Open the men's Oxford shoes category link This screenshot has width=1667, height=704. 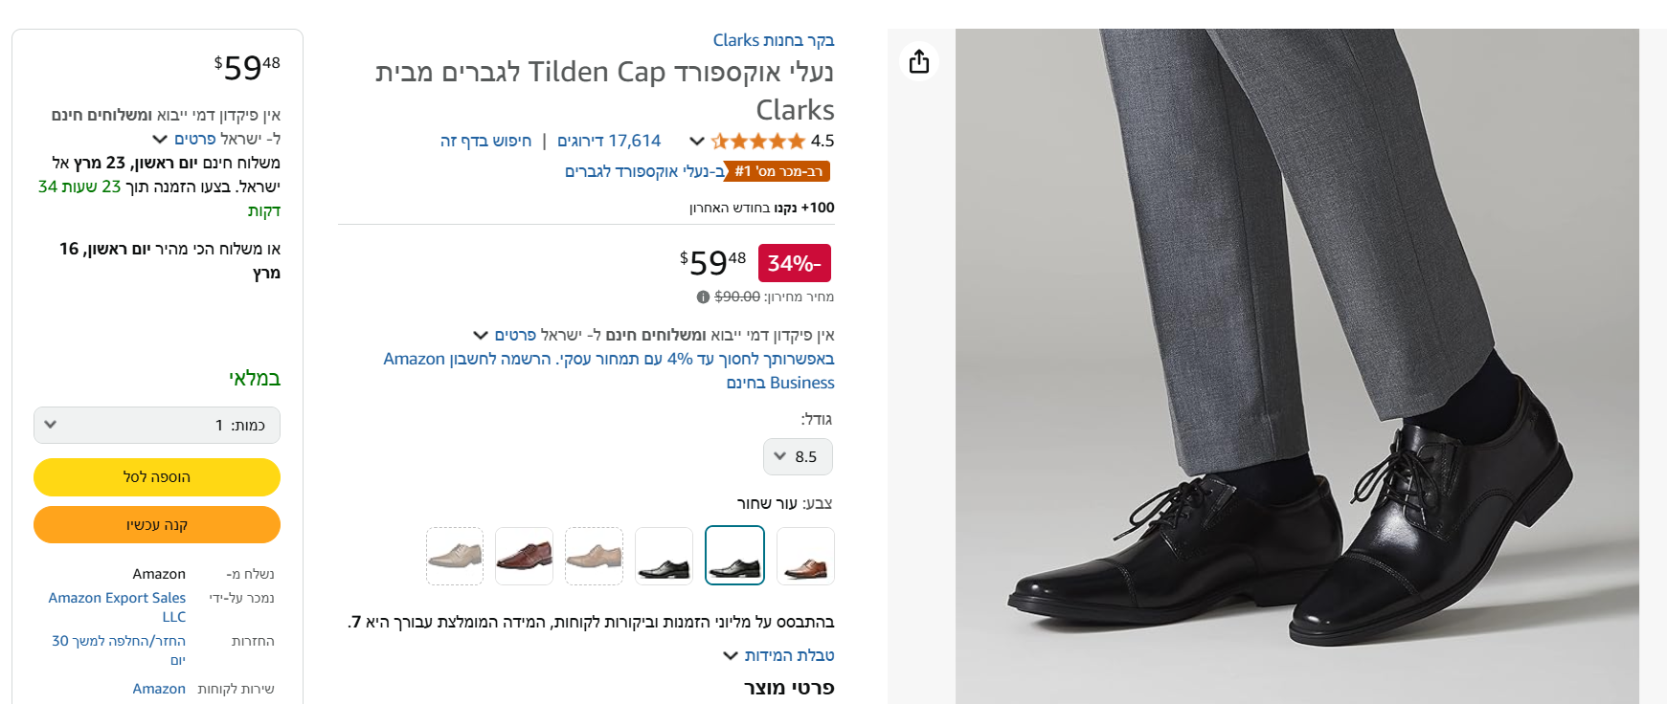click(x=644, y=171)
